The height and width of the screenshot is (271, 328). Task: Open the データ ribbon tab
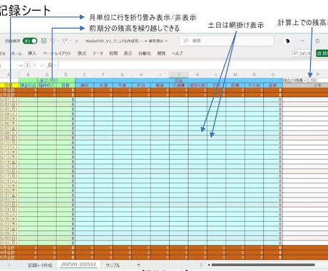[x=98, y=53]
